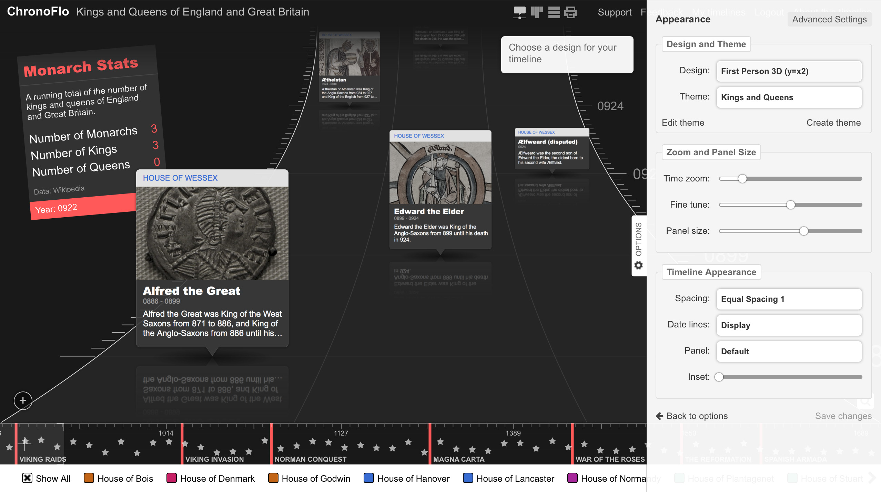Click Create theme
Screen dimensions: 881x492
tap(833, 123)
